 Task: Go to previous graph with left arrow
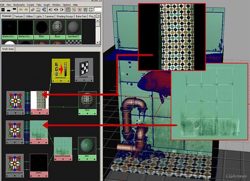click(21, 10)
